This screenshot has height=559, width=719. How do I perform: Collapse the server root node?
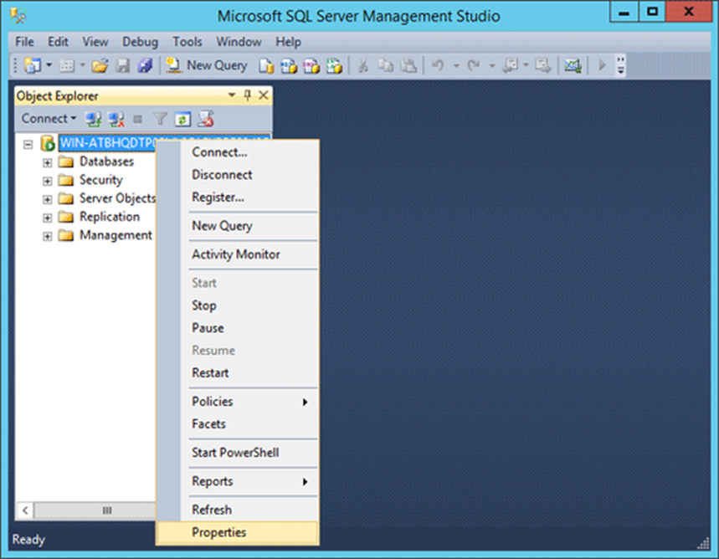click(28, 143)
